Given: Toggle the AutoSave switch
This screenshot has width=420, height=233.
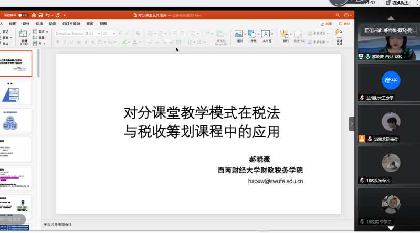Looking at the screenshot, I should coord(23,15).
